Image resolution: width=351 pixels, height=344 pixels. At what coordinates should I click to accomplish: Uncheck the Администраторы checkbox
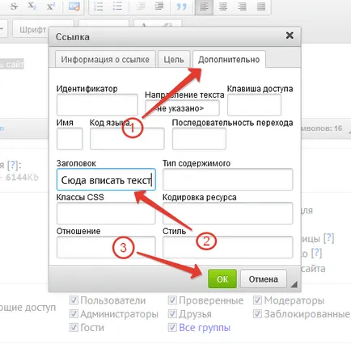(x=74, y=313)
